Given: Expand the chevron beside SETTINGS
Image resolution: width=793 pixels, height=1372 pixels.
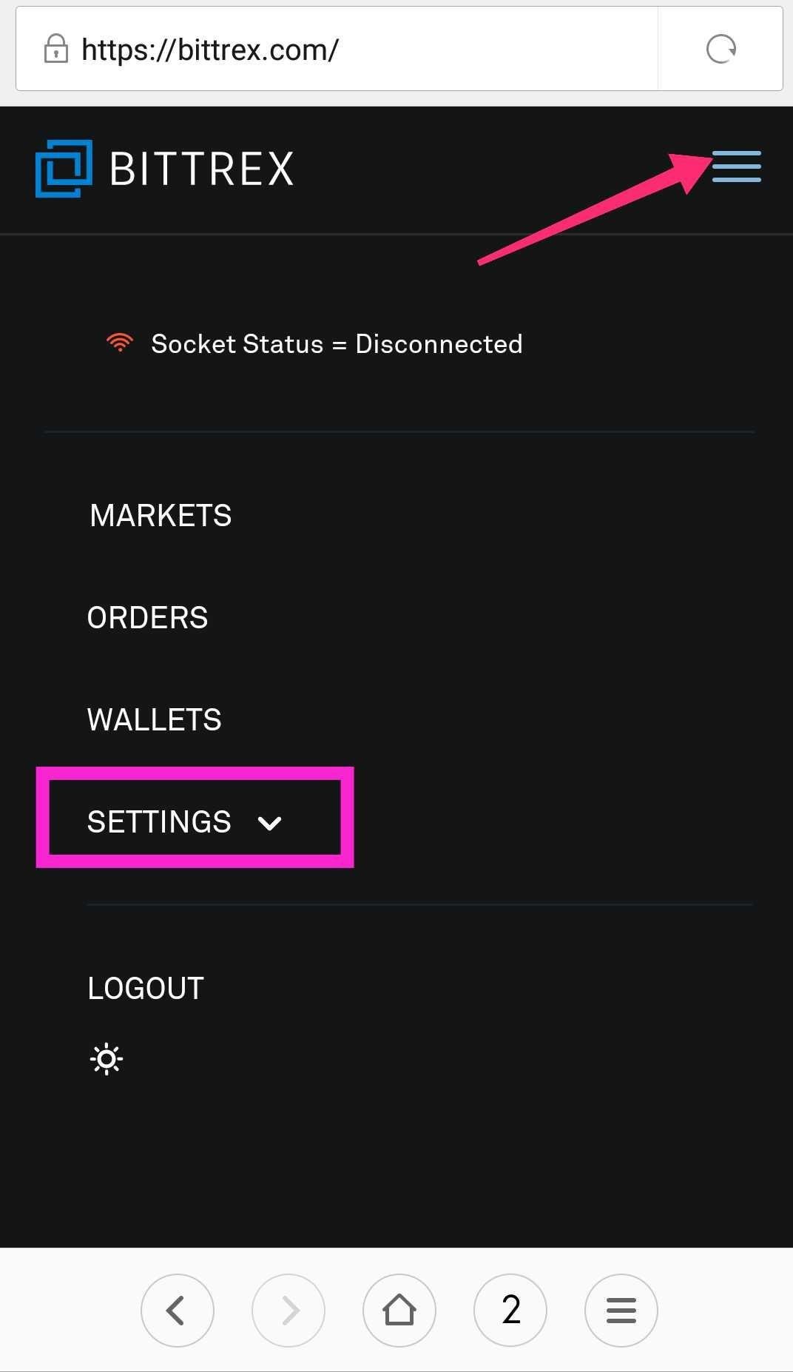Looking at the screenshot, I should (269, 824).
